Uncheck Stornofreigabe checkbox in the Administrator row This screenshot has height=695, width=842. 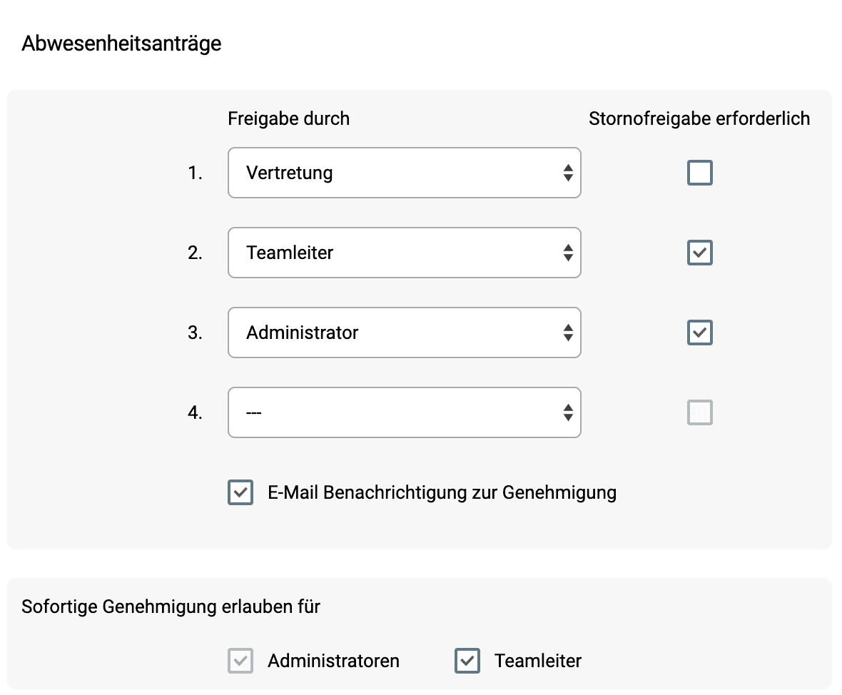tap(699, 333)
